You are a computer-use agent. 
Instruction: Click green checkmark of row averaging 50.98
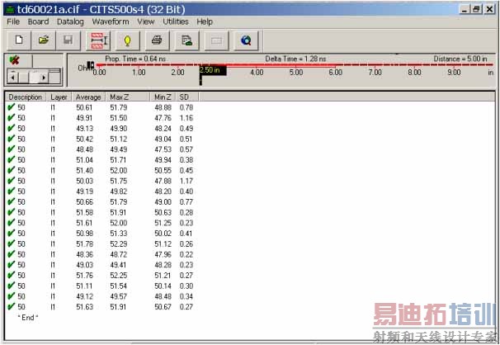tap(12, 233)
